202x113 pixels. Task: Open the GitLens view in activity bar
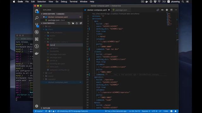[x=37, y=46]
